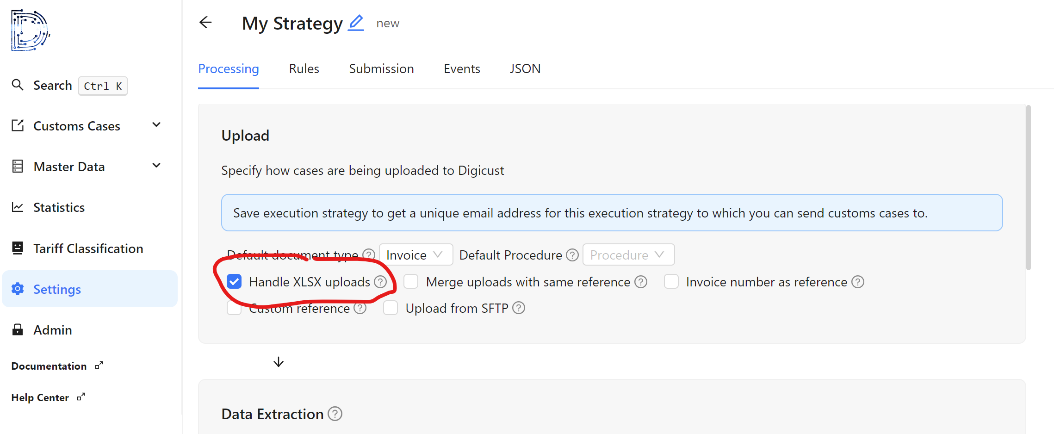This screenshot has width=1054, height=434.
Task: Click help icon beside Upload from SFTP
Action: pos(519,308)
